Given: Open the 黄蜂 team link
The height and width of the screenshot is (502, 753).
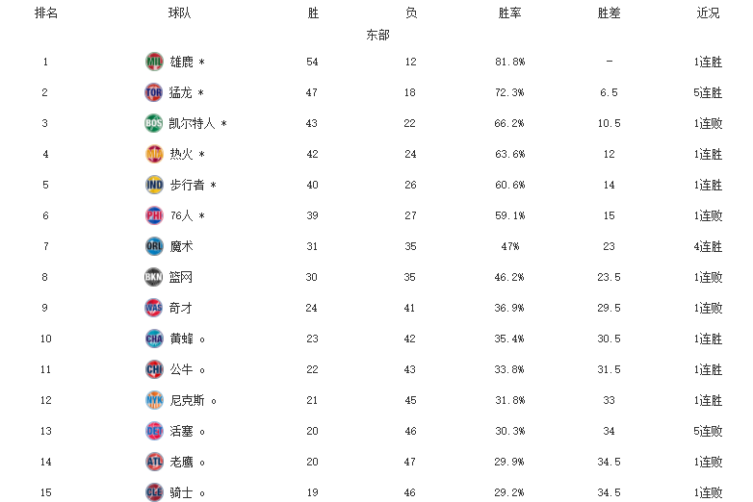Looking at the screenshot, I should 182,339.
